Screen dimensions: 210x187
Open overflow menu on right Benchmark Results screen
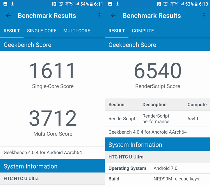tap(204, 15)
